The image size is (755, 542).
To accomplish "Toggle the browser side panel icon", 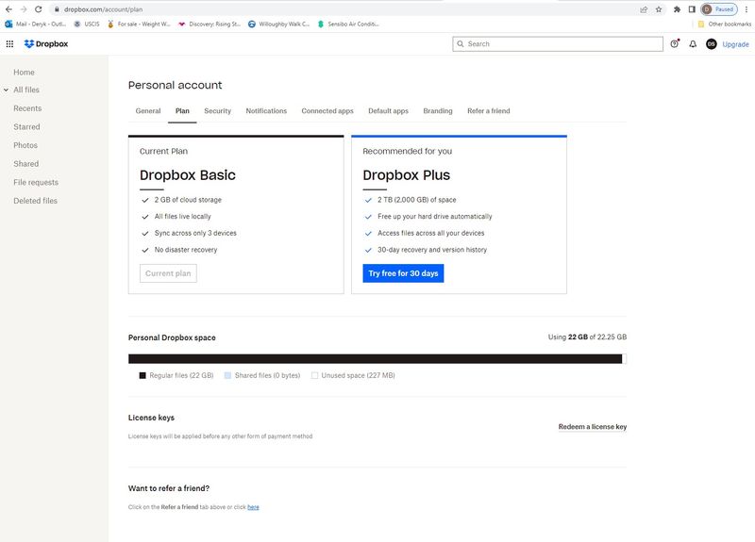I will (692, 9).
